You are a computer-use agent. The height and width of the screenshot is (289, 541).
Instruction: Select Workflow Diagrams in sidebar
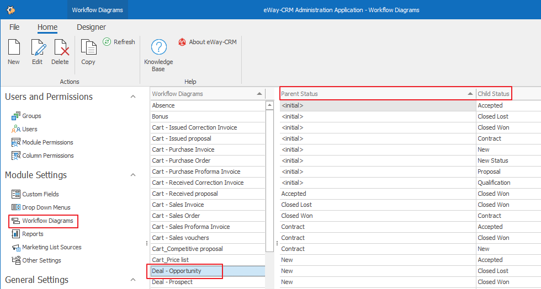click(42, 221)
